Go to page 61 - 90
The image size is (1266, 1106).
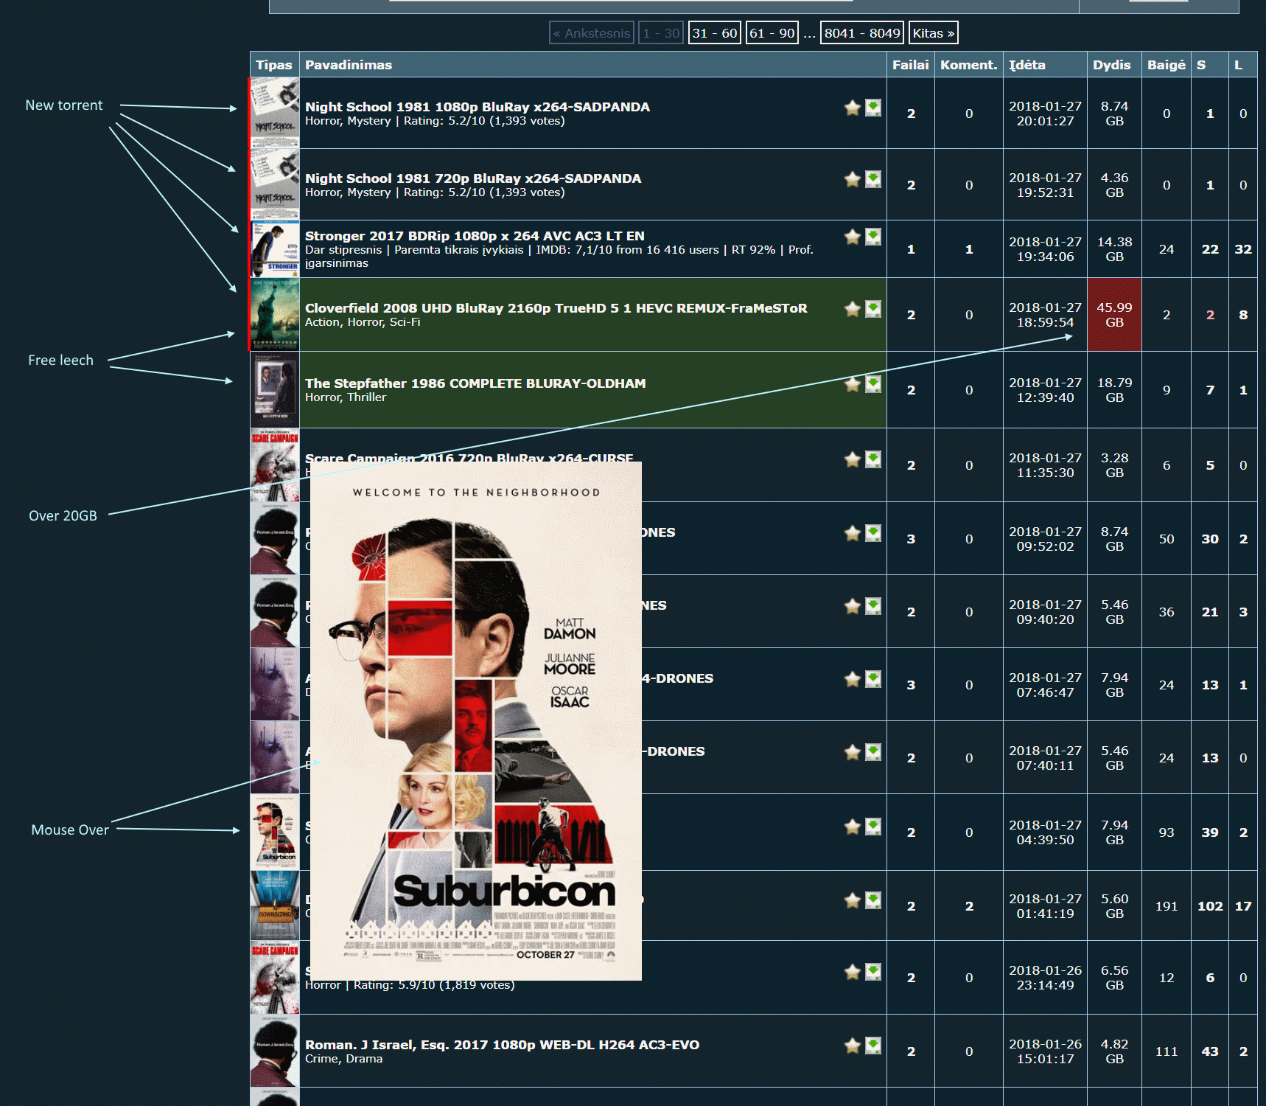point(772,33)
